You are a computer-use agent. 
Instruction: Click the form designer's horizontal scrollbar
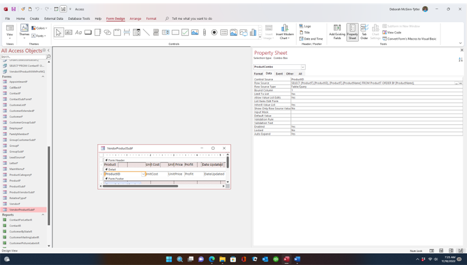tap(140, 186)
